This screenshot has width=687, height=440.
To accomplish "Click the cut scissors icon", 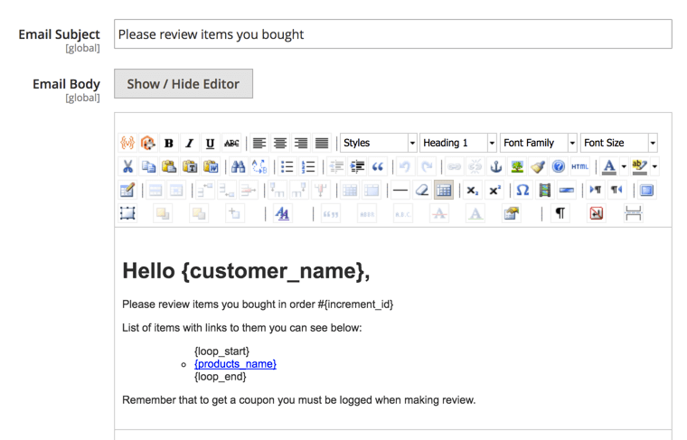I will [127, 166].
